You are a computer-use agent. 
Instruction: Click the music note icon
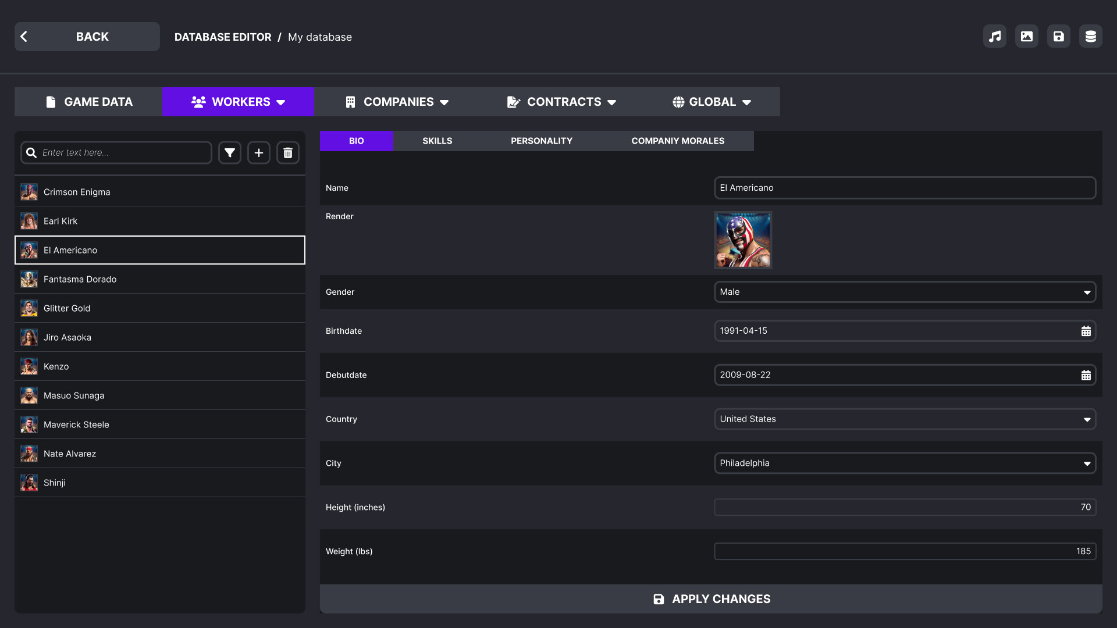[x=995, y=37]
